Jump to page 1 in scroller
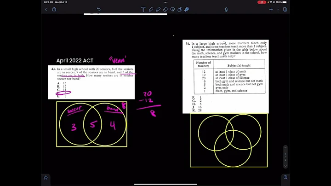 (x=285, y=154)
